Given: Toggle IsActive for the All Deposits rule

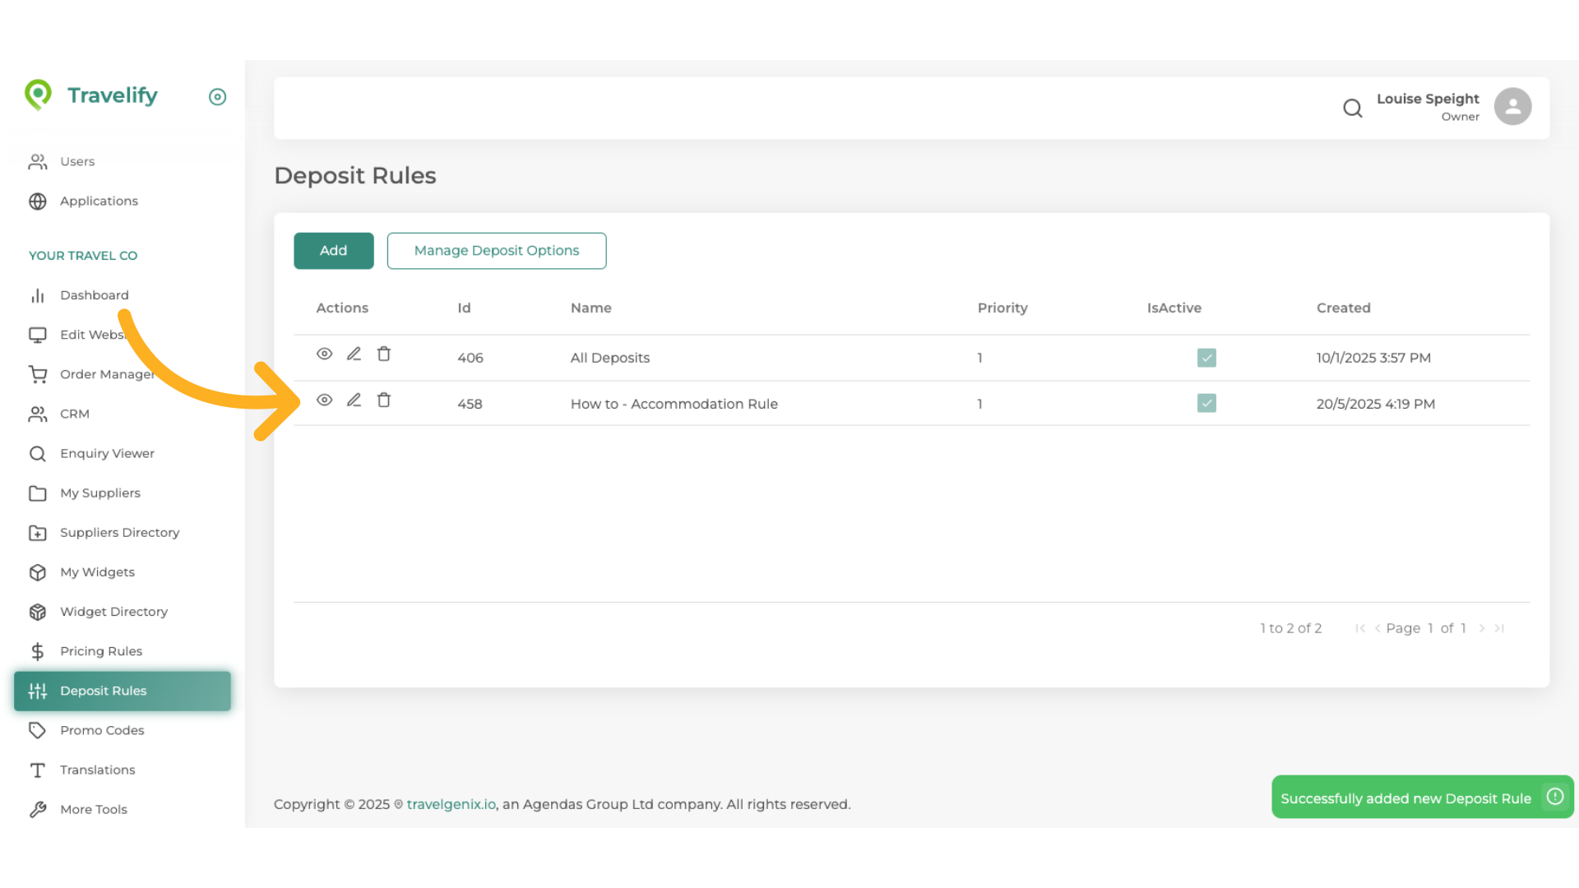Looking at the screenshot, I should pyautogui.click(x=1206, y=358).
